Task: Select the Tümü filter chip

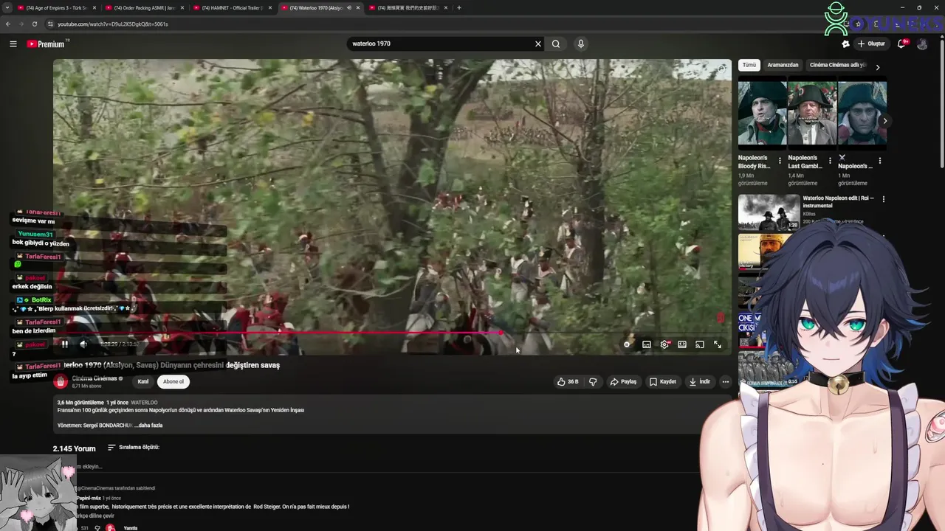Action: (749, 65)
